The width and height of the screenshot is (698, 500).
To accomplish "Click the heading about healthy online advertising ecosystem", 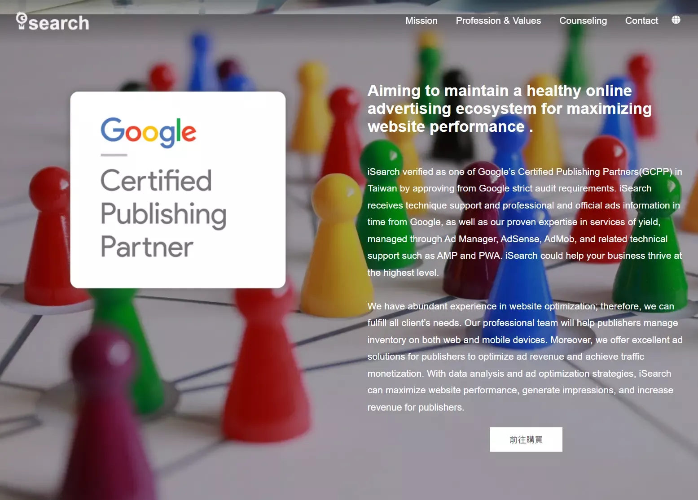I will tap(509, 109).
